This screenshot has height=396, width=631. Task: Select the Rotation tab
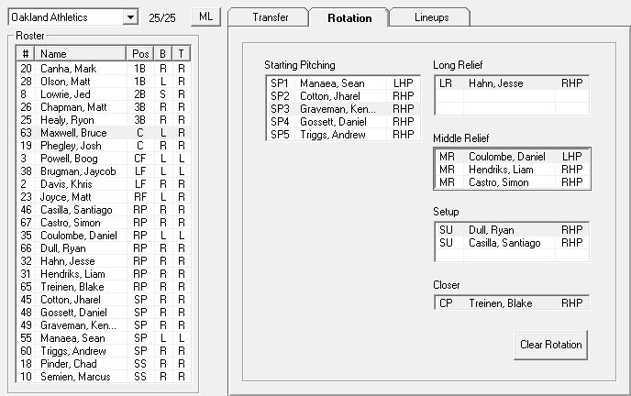pyautogui.click(x=349, y=17)
